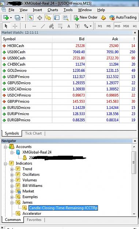Screen dimensions: 139x229
Task: Switch to the M30 timeframe
Action: click(x=126, y=26)
